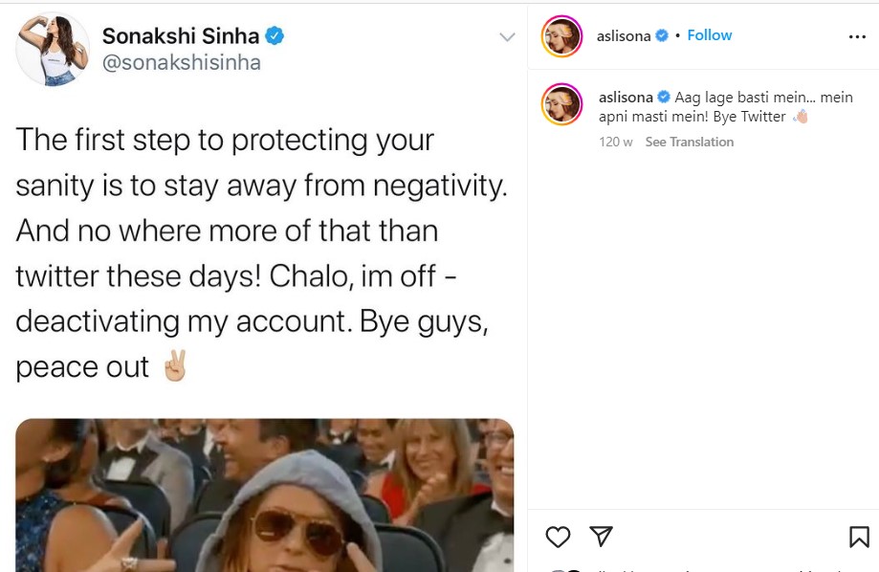Click the @sonakshisinha Twitter handle
This screenshot has width=879, height=572.
(x=181, y=62)
